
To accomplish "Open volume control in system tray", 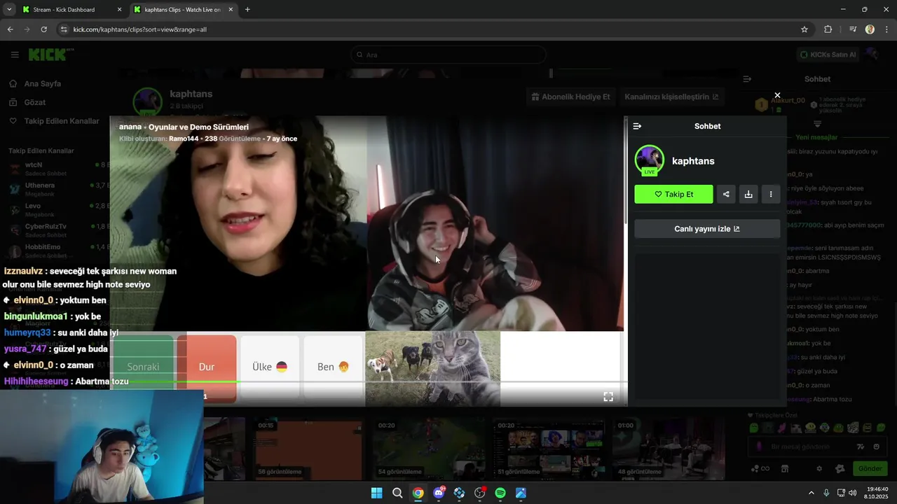I will point(852,493).
